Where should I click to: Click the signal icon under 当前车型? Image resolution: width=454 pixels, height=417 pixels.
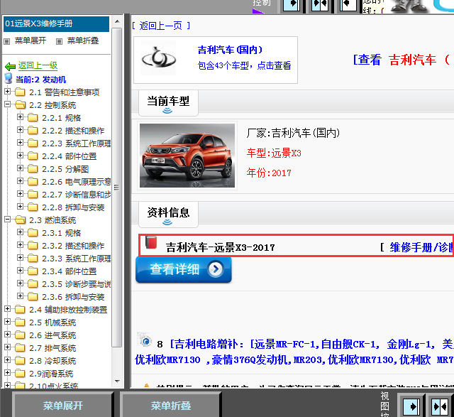167,111
